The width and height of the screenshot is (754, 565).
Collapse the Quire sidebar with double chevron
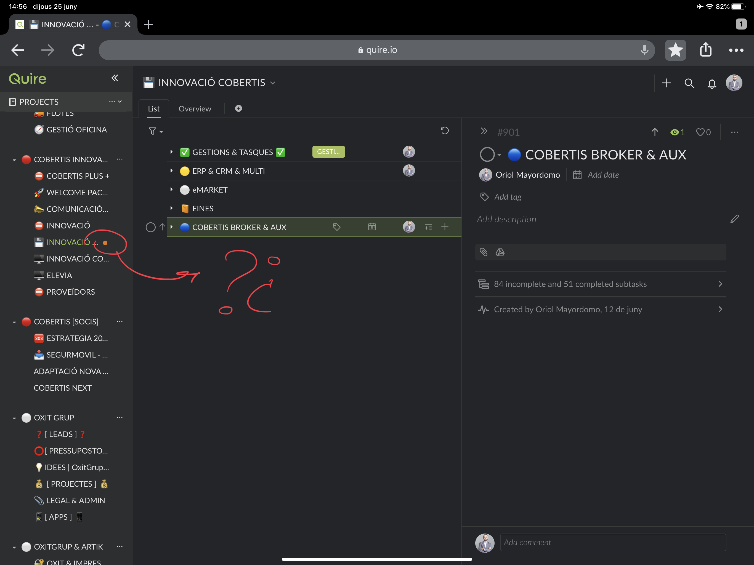(x=115, y=78)
